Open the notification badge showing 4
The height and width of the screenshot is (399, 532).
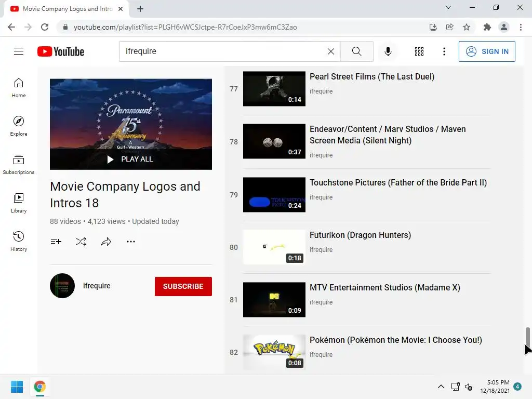[517, 387]
